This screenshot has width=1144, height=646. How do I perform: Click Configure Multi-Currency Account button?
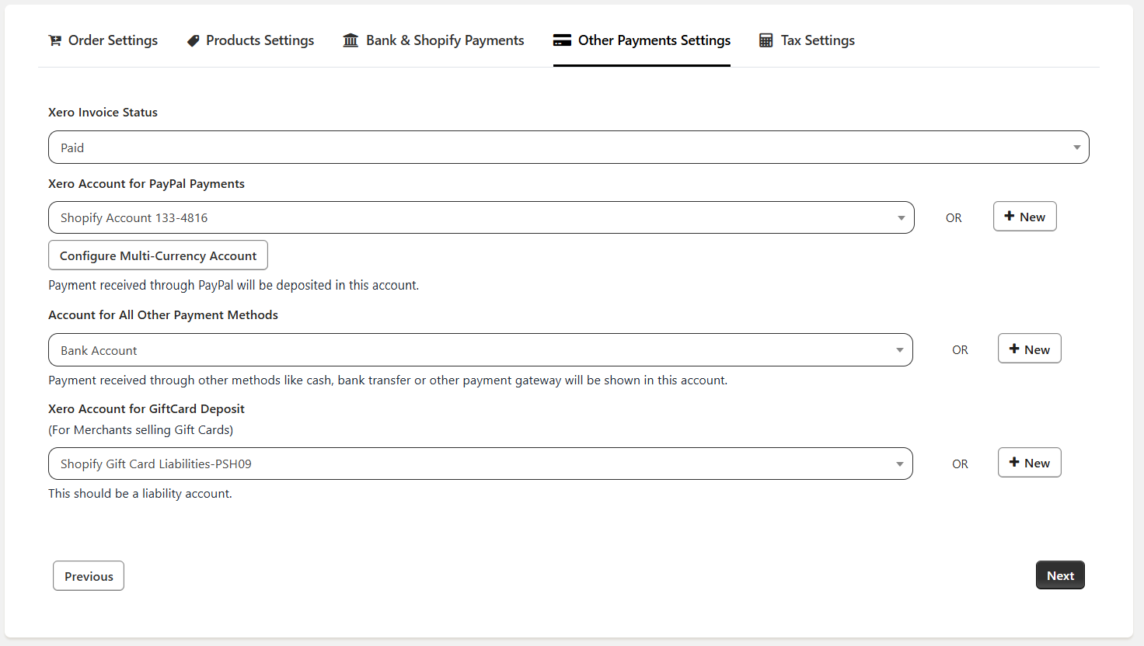(x=158, y=255)
